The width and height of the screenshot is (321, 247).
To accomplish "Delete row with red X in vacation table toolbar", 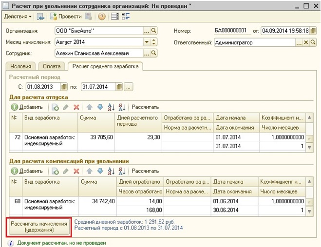I will [x=76, y=107].
